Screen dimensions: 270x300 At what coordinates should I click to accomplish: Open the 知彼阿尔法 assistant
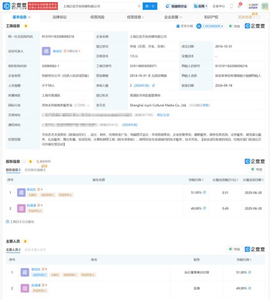point(176,6)
